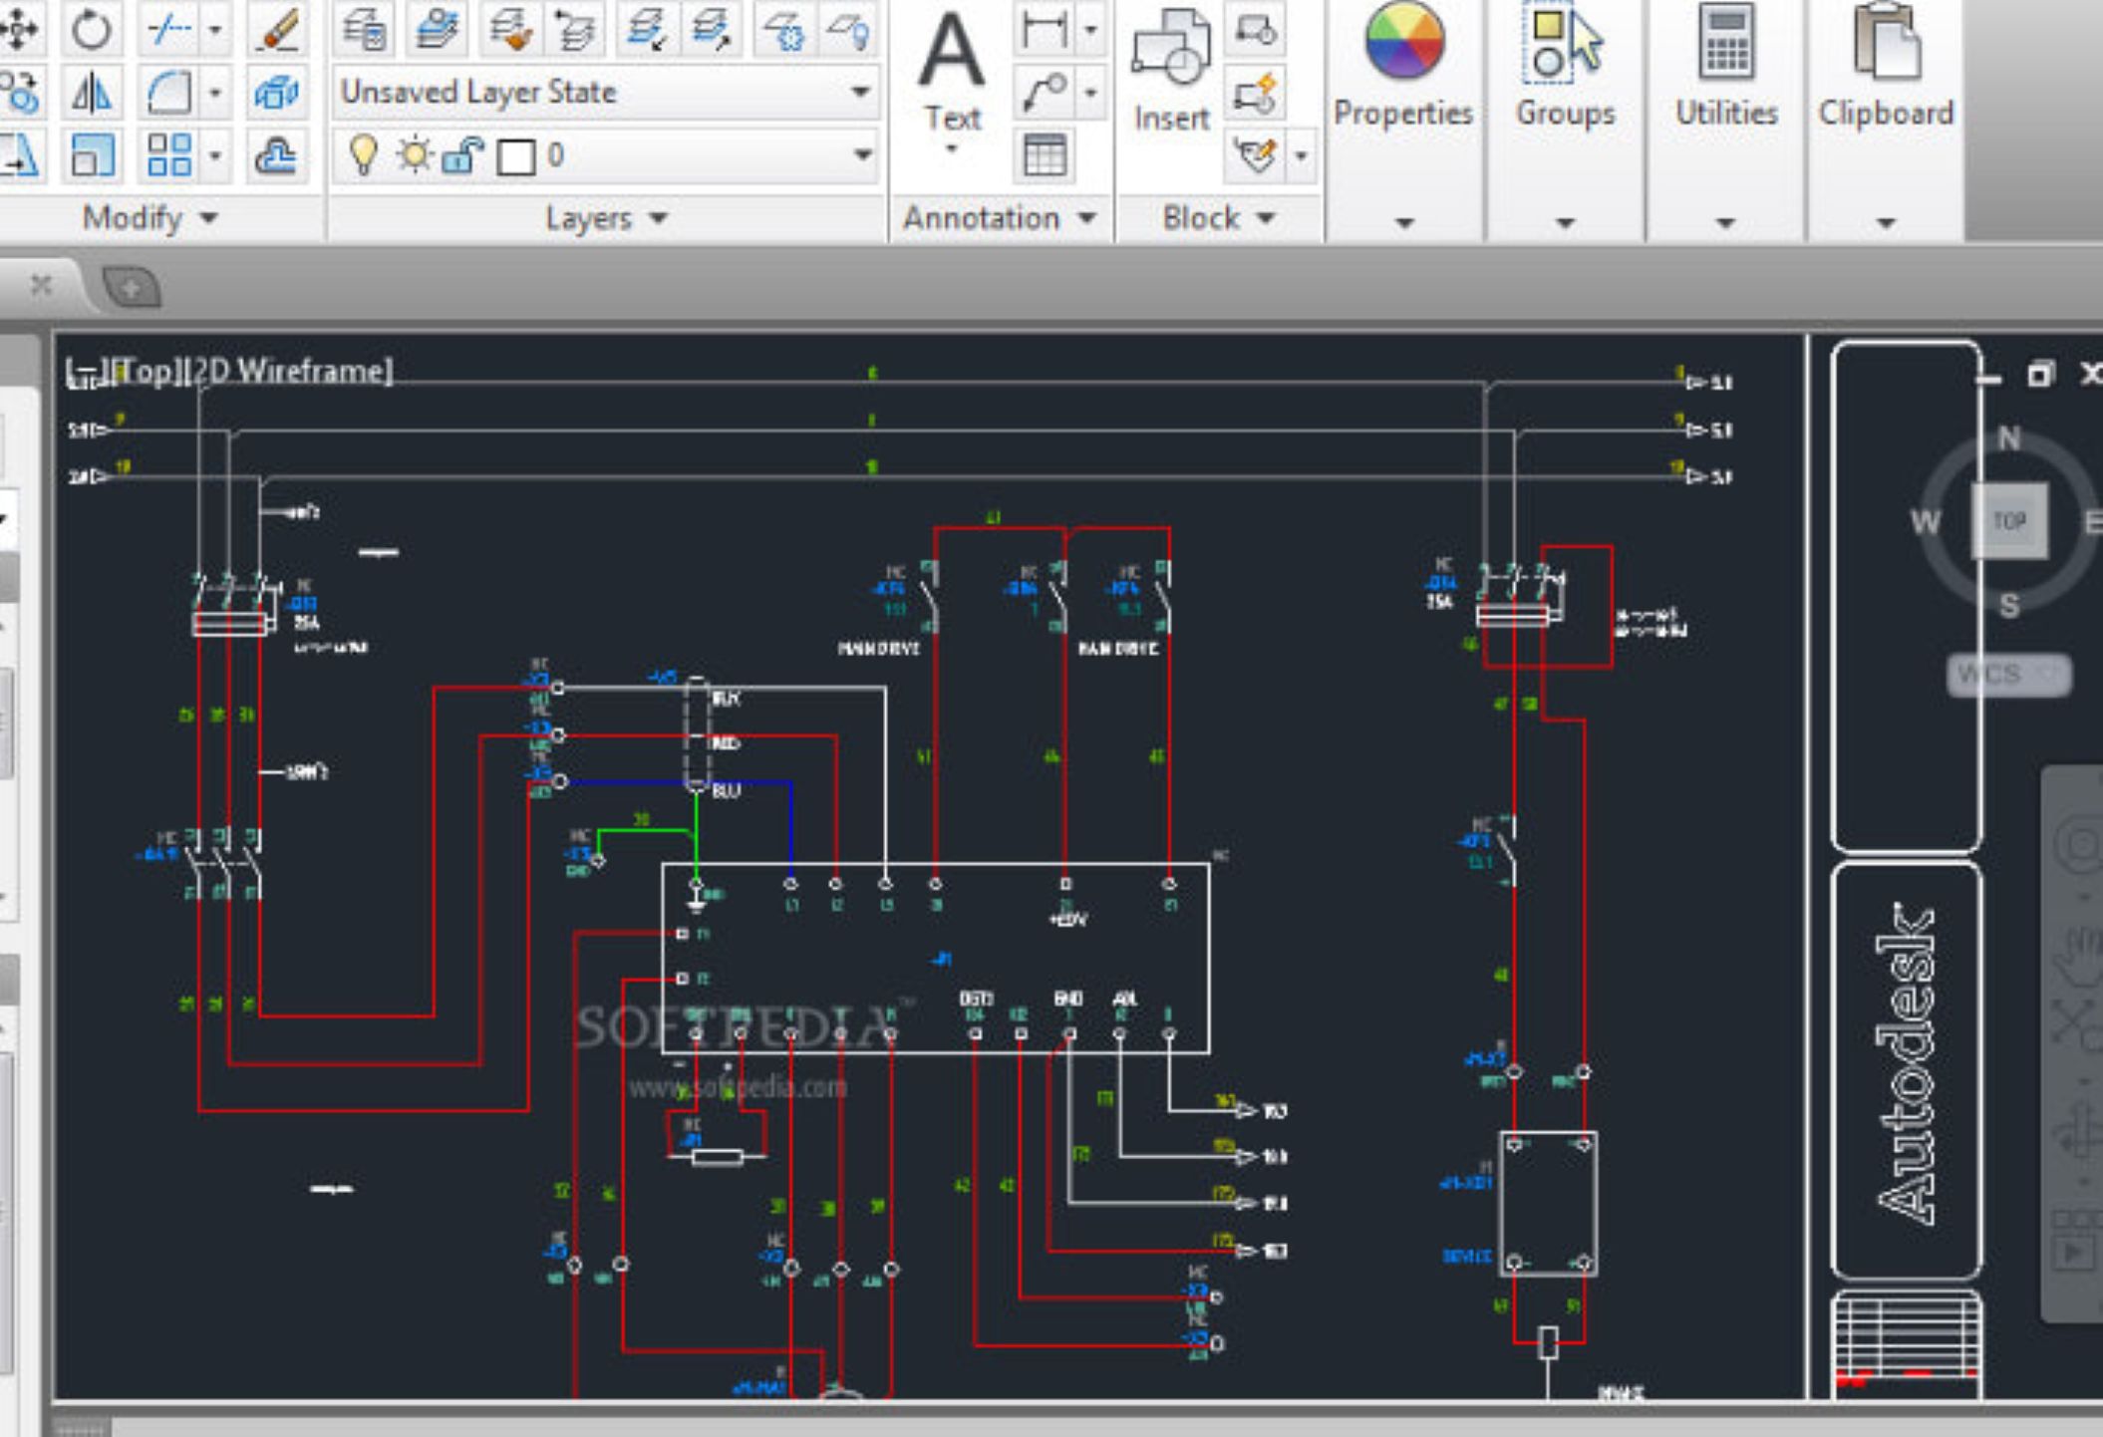Click the Top 2D Wireframe viewport label
Viewport: 2103px width, 1437px height.
229,372
